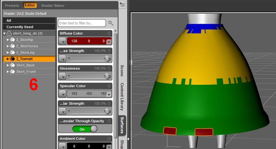Open Diffuse Strength settings gear

coord(109,51)
